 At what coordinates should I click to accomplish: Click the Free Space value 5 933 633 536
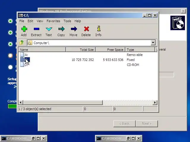click(x=113, y=60)
